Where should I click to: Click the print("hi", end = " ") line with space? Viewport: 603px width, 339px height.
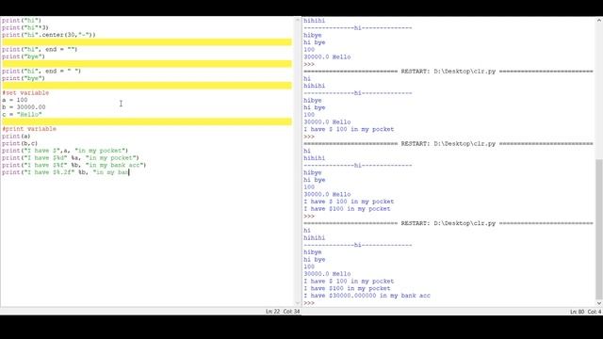pyautogui.click(x=41, y=72)
